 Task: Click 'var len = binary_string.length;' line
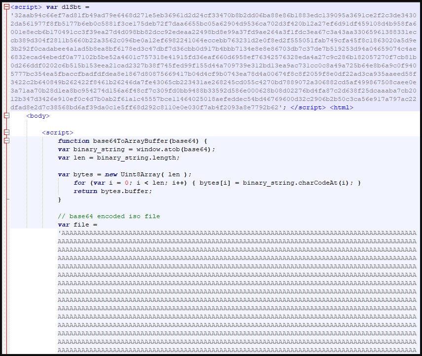[x=119, y=158]
